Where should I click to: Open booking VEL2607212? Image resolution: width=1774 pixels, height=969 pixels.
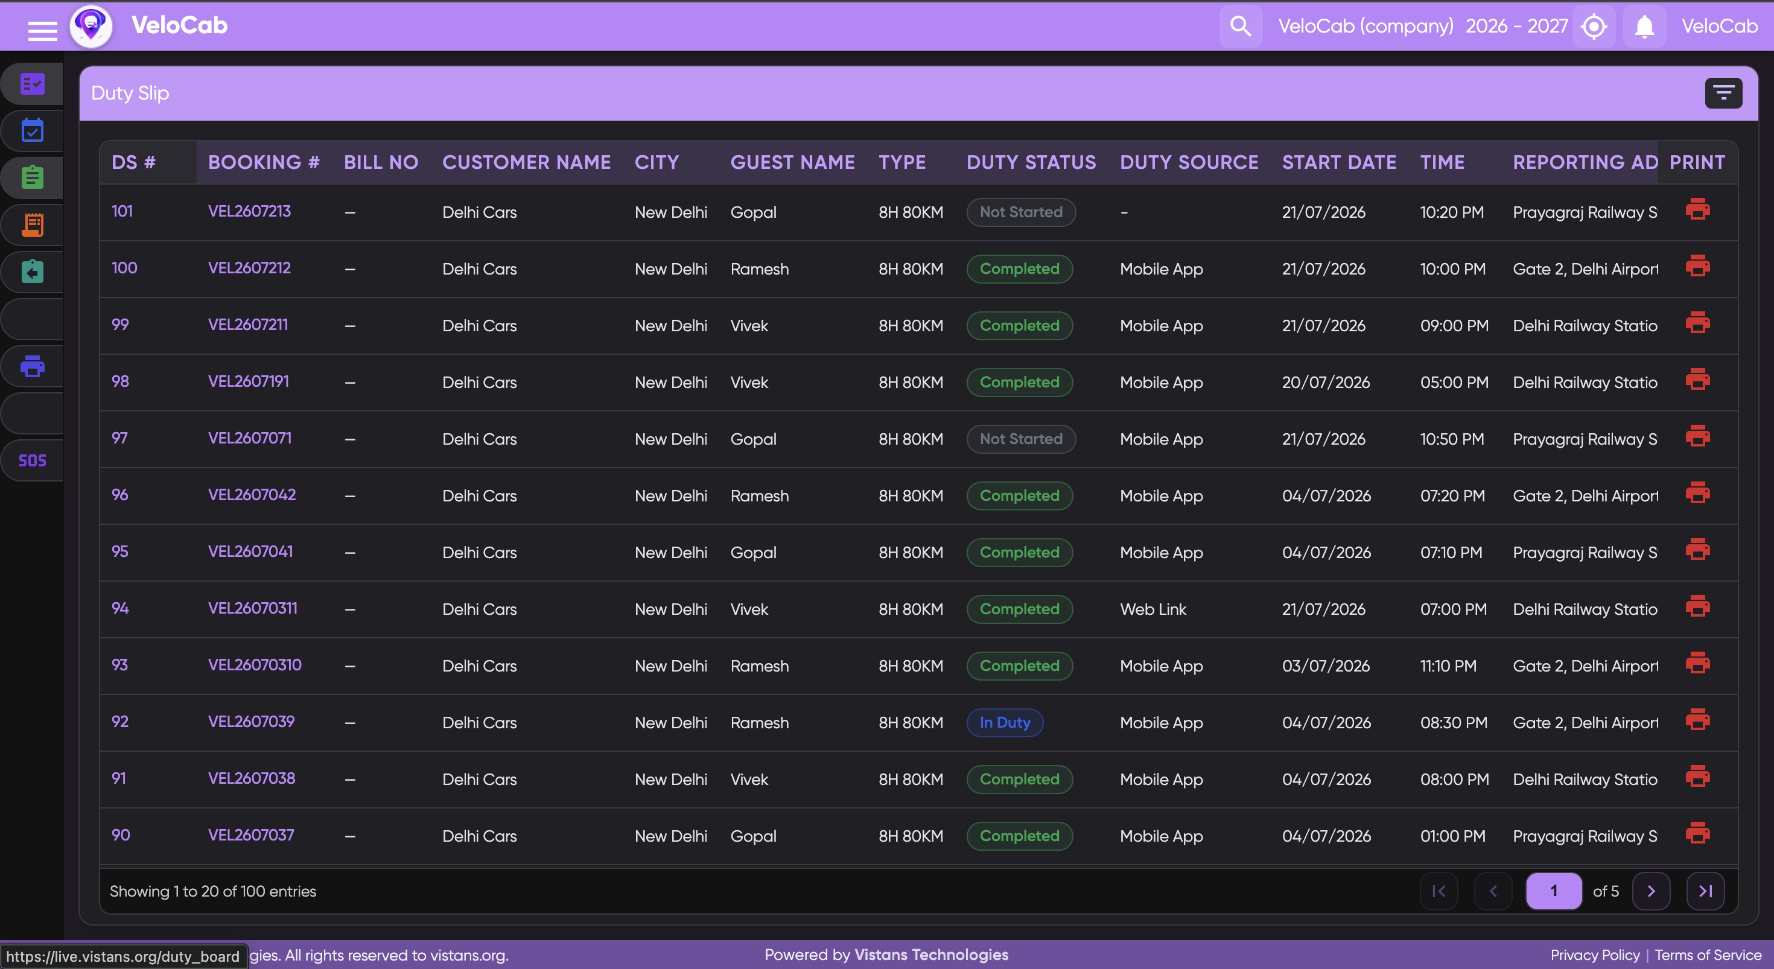click(x=249, y=268)
